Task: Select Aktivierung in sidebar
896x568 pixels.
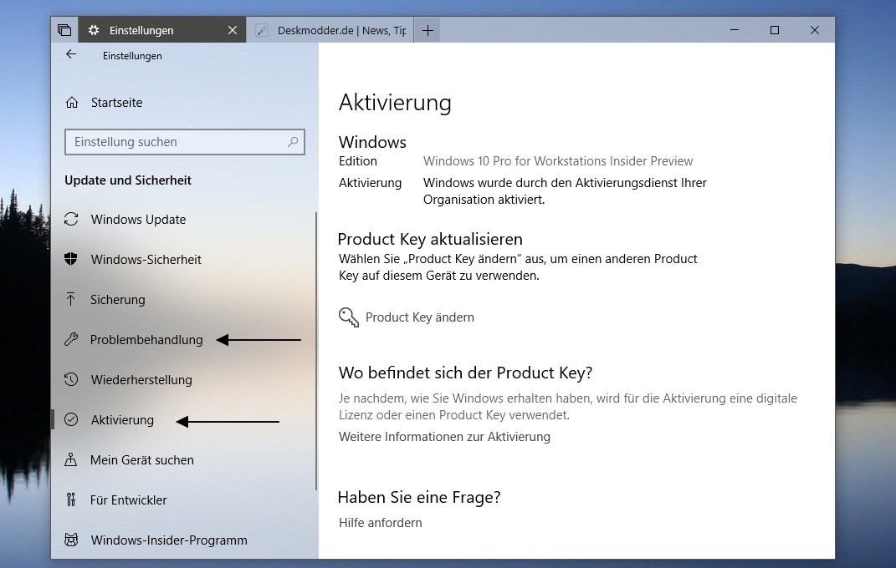Action: (122, 420)
